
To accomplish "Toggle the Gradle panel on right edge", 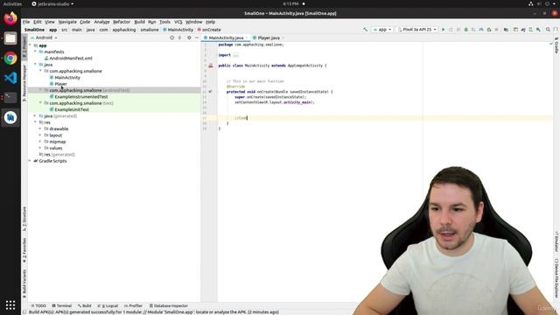I will (x=556, y=45).
